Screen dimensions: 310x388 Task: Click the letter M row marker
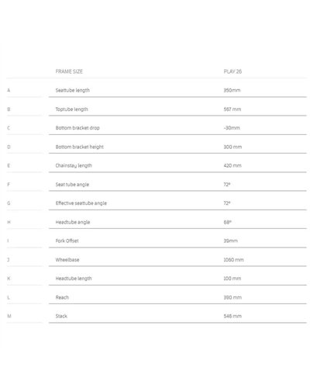[9, 316]
